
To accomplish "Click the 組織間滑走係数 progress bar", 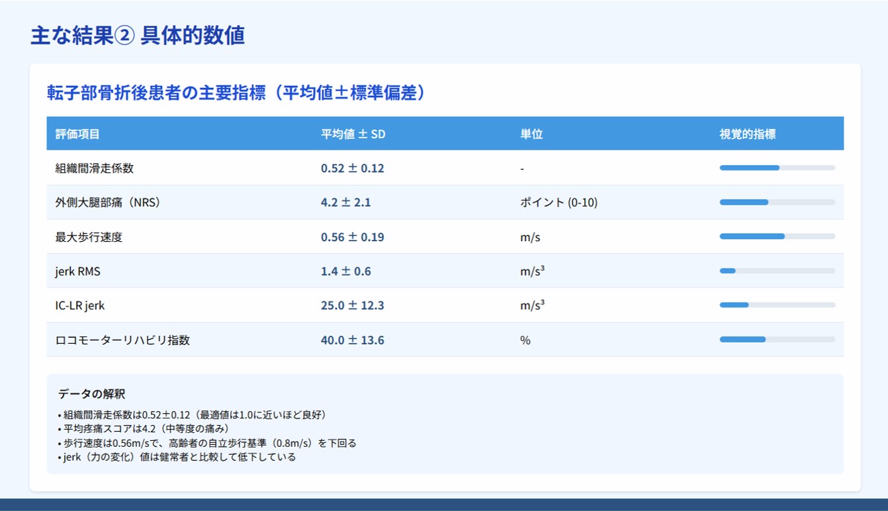I will point(777,168).
